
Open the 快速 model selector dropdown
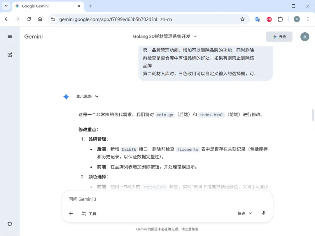click(x=245, y=213)
